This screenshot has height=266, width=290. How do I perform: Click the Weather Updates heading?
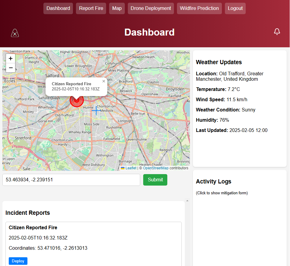(x=219, y=62)
